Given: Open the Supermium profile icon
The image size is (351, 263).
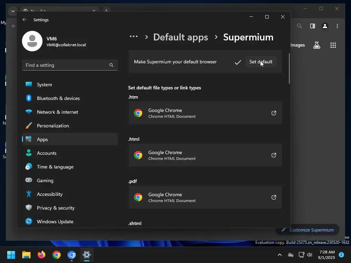Looking at the screenshot, I should tap(325, 26).
